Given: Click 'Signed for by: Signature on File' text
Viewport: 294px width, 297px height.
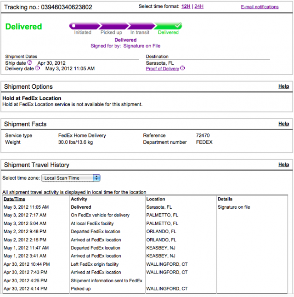Looking at the screenshot, I should click(x=125, y=46).
